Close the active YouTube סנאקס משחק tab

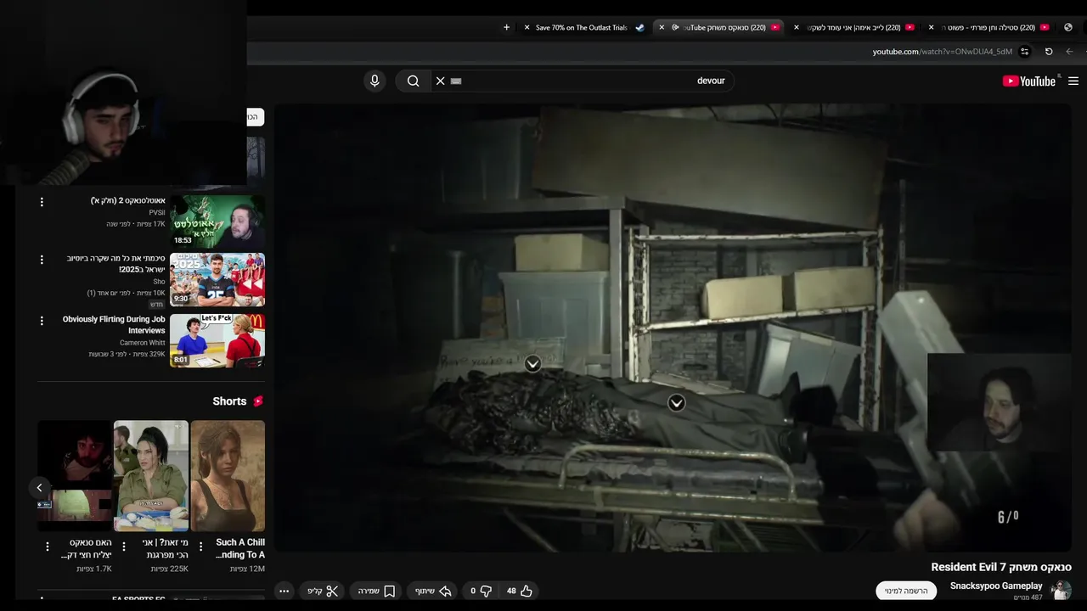coord(662,27)
